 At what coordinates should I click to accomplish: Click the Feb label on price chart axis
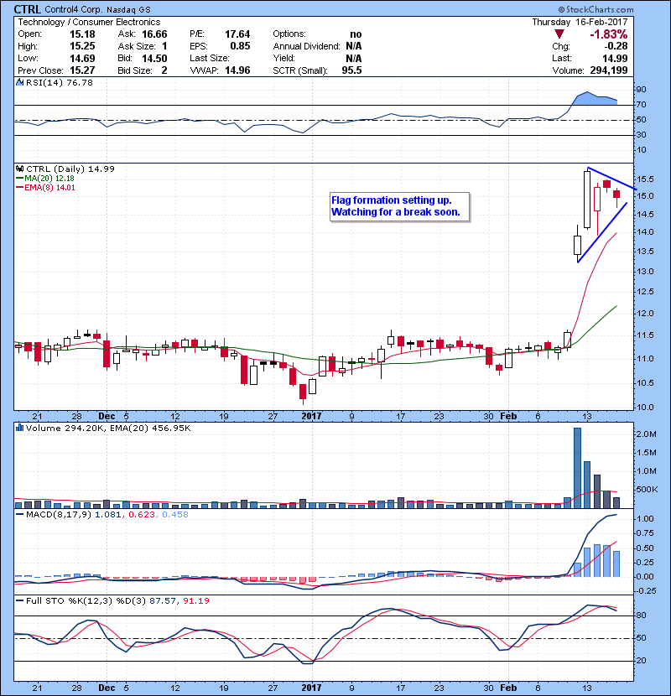[x=508, y=416]
